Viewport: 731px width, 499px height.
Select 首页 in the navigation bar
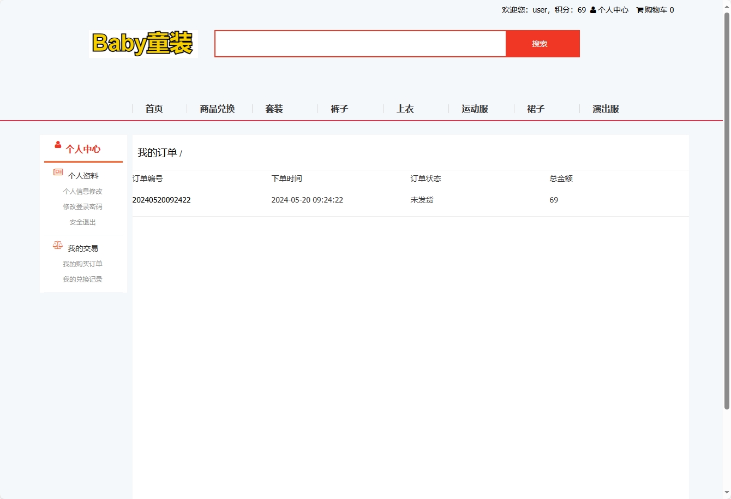click(153, 109)
